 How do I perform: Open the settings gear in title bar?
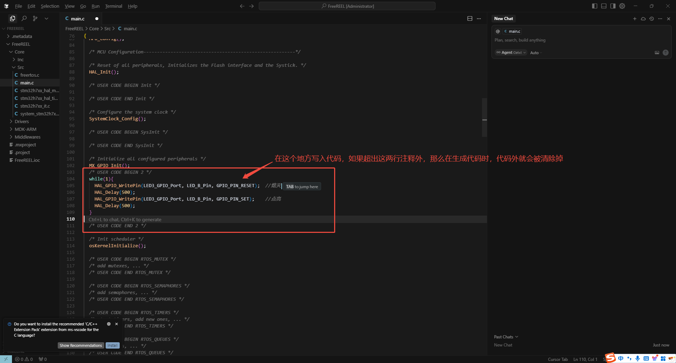622,6
